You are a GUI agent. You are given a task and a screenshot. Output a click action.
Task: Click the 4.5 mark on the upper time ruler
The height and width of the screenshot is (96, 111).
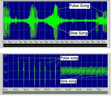(52, 42)
